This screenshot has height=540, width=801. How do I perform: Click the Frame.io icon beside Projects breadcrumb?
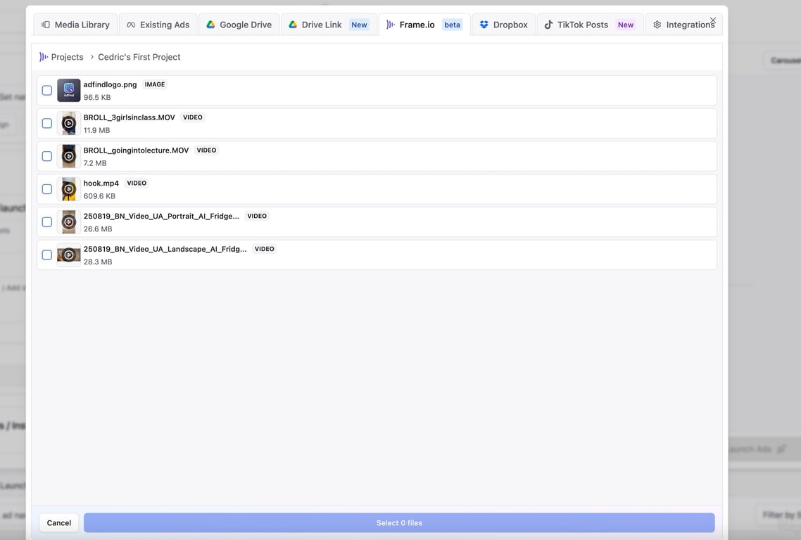[x=44, y=57]
